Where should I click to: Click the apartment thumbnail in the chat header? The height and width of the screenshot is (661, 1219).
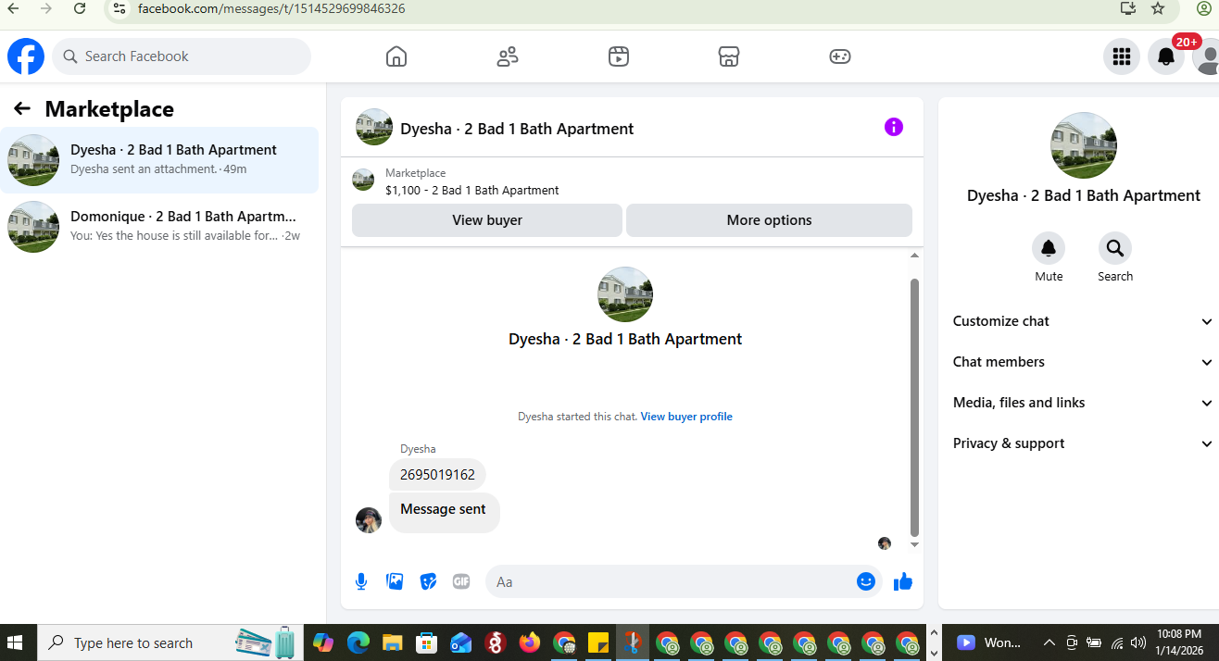point(374,127)
